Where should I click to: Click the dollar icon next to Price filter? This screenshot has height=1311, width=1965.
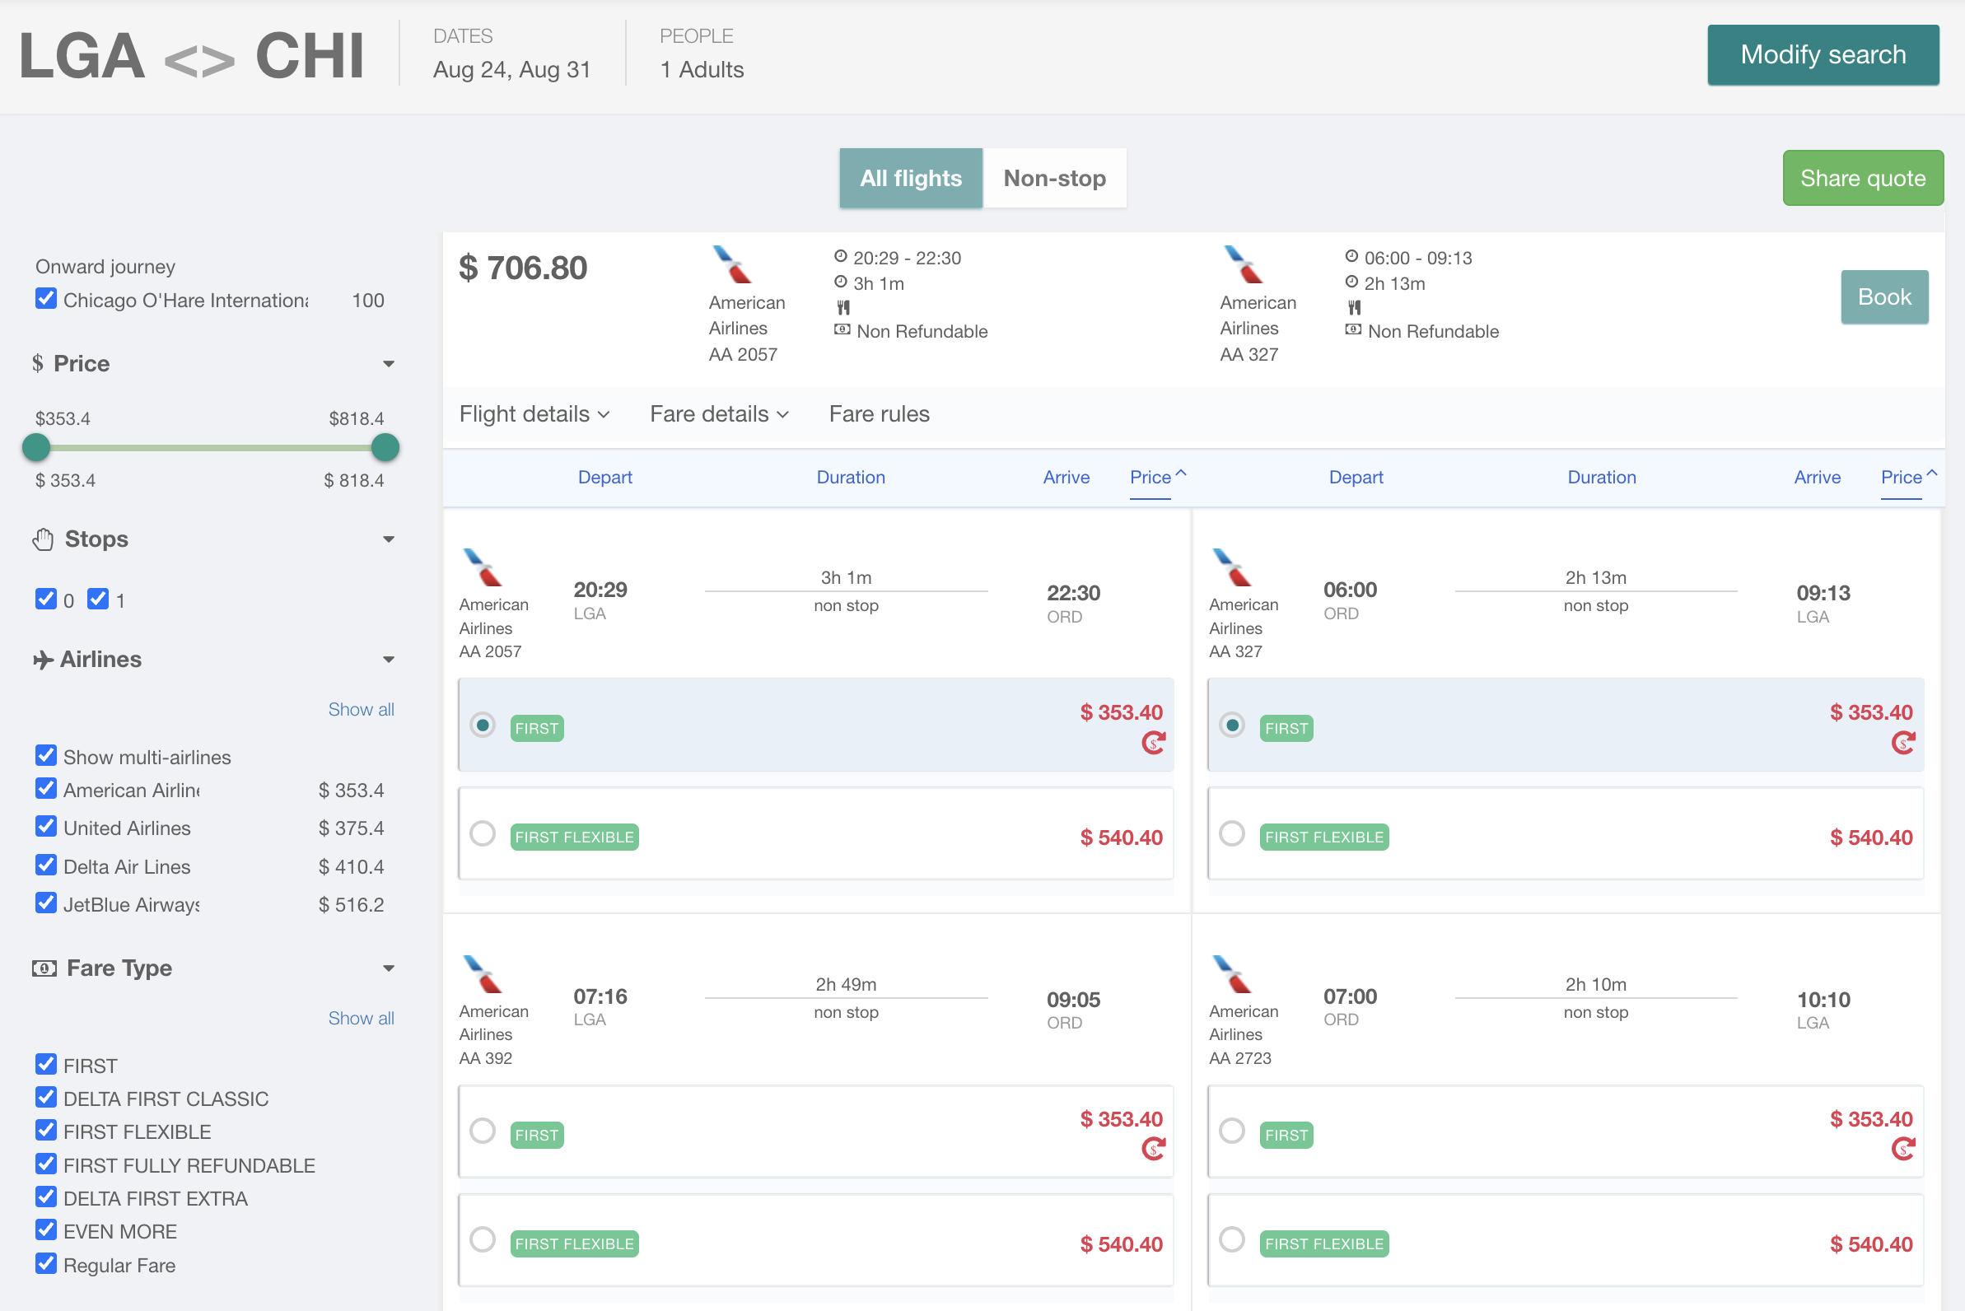coord(38,363)
